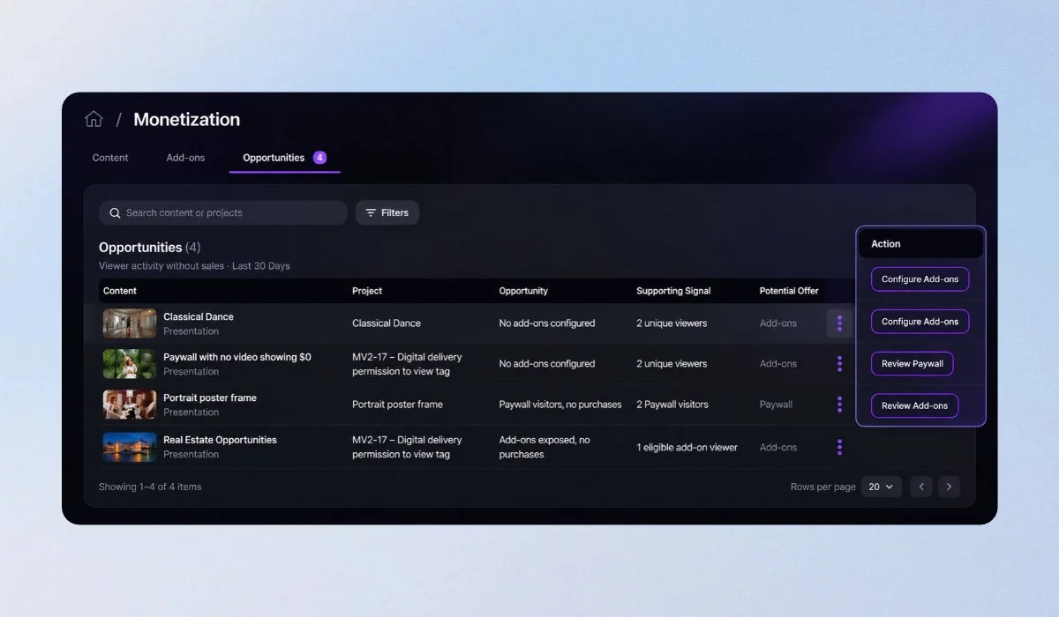Click the Real Estate Opportunities title
Screen dimensions: 1059x617
[x=220, y=440]
